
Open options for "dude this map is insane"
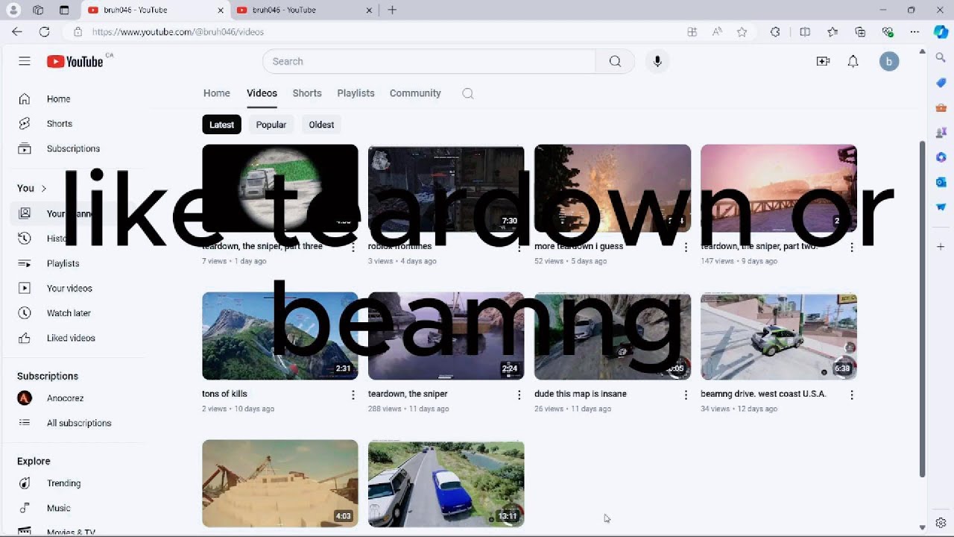686,395
